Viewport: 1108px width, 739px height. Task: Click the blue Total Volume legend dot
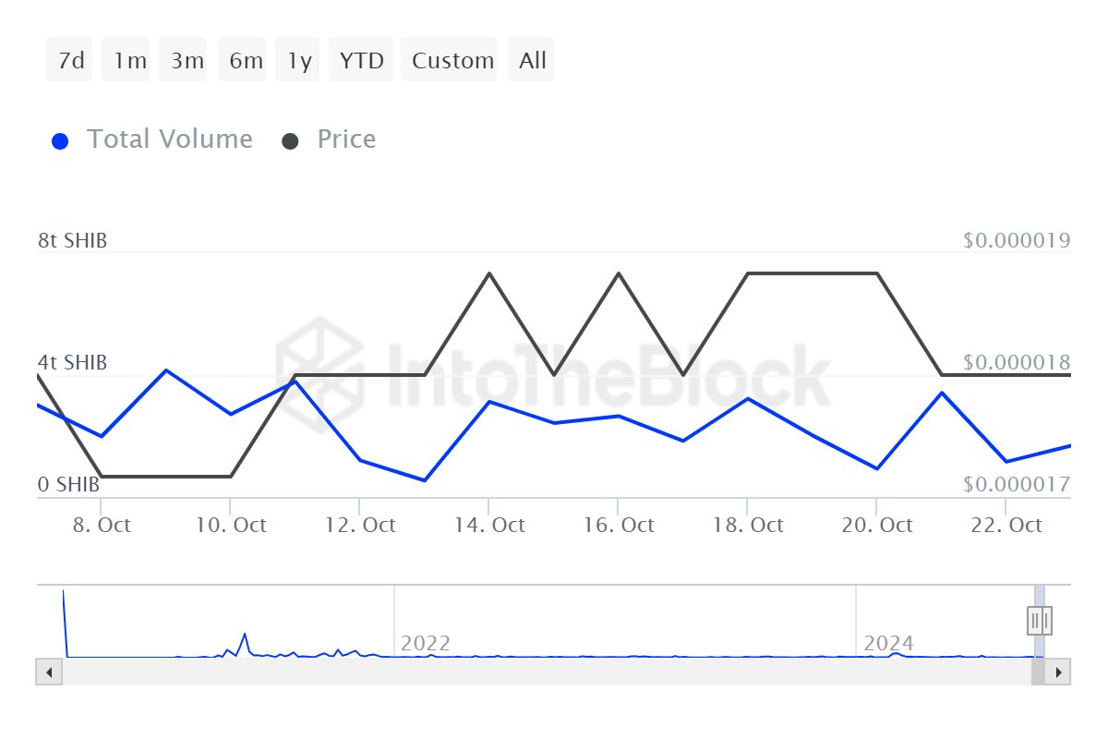(x=60, y=141)
